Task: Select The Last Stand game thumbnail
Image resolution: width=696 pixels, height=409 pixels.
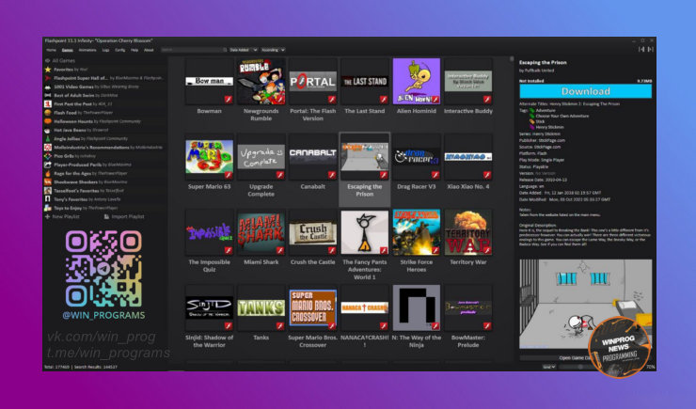Action: pos(364,82)
